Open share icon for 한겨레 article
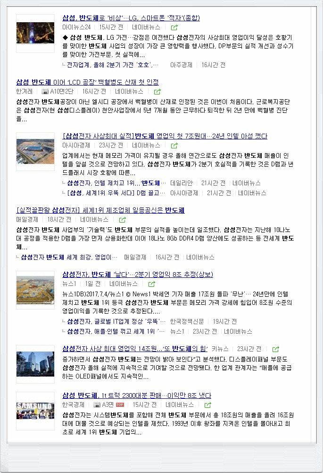 pos(157,92)
